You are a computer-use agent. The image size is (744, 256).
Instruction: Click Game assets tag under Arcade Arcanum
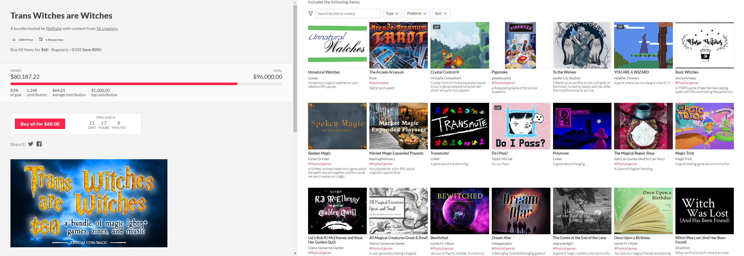coord(379,83)
